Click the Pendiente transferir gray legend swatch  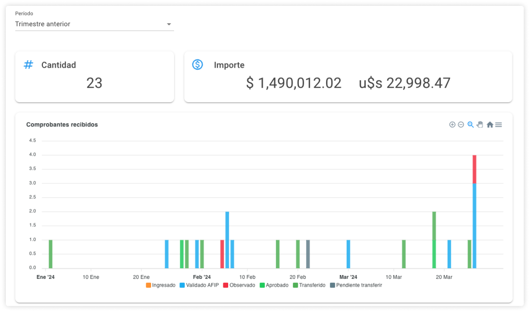click(333, 285)
